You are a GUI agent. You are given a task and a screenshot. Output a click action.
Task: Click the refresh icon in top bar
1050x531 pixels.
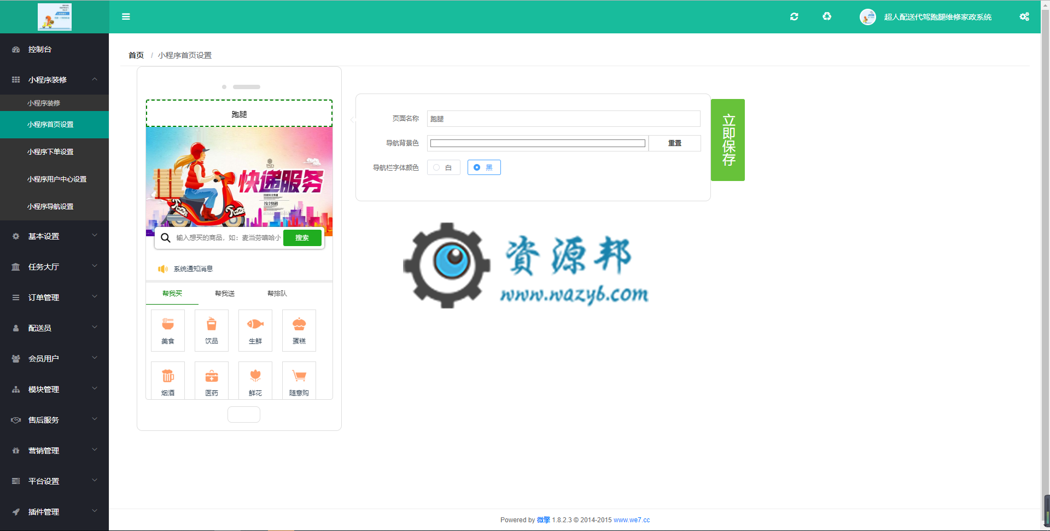point(794,16)
